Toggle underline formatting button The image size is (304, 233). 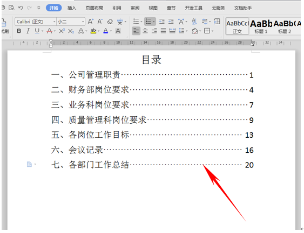pos(37,31)
